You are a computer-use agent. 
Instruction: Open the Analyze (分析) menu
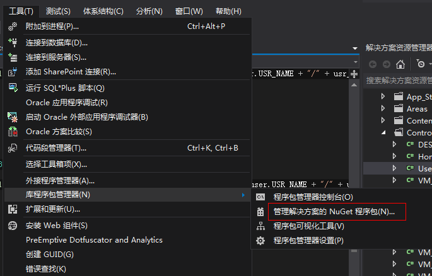point(149,11)
